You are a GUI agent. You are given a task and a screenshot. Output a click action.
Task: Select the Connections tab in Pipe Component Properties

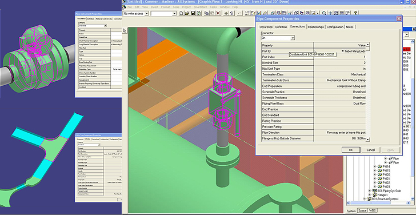(x=297, y=26)
